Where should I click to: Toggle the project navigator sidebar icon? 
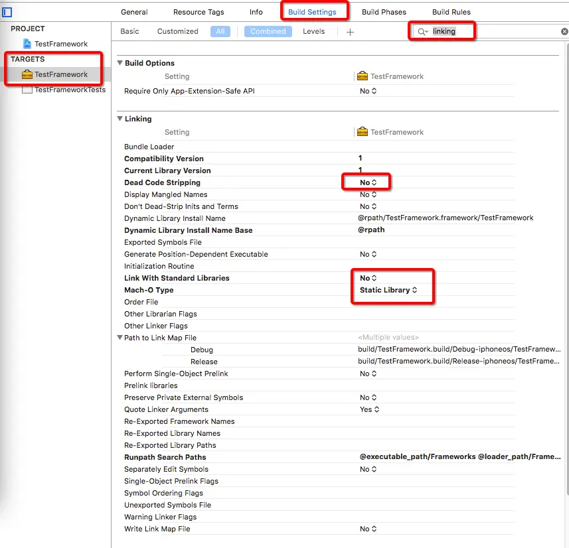point(7,13)
